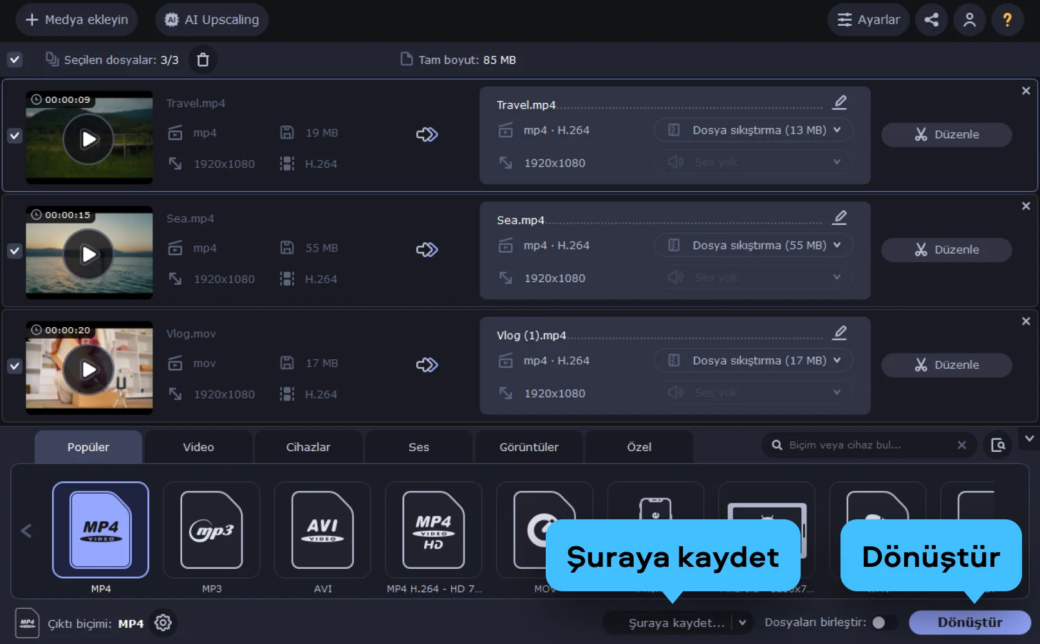1040x644 pixels.
Task: Click the Medya ekleyin button
Action: click(77, 20)
